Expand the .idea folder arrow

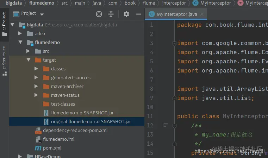pyautogui.click(x=20, y=33)
